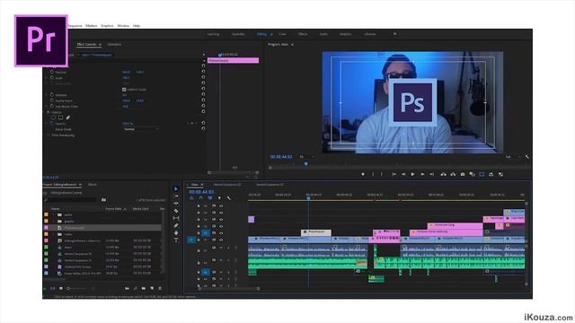Select the Slip tool

tap(176, 218)
